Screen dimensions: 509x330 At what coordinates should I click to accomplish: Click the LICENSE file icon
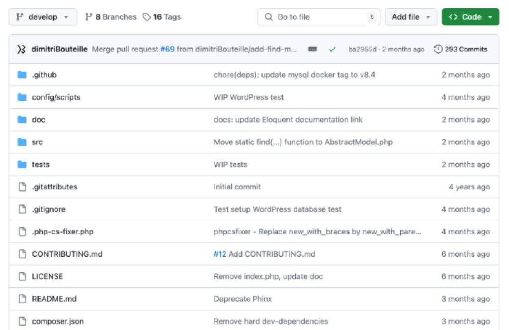22,276
